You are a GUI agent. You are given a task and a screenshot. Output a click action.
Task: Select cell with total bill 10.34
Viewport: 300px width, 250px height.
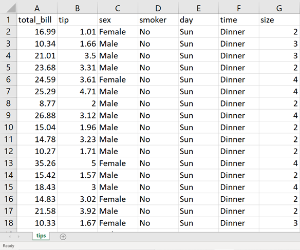coord(37,44)
